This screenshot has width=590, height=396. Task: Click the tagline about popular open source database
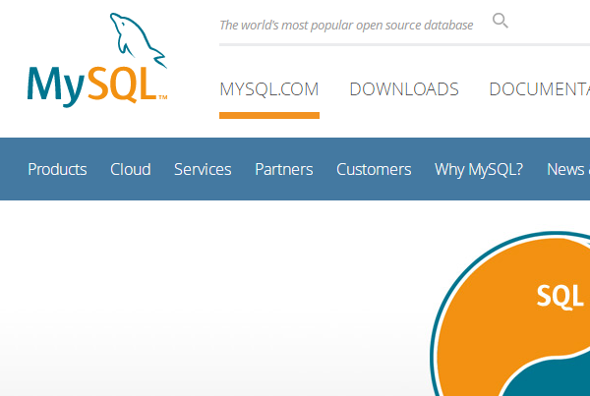click(x=346, y=26)
